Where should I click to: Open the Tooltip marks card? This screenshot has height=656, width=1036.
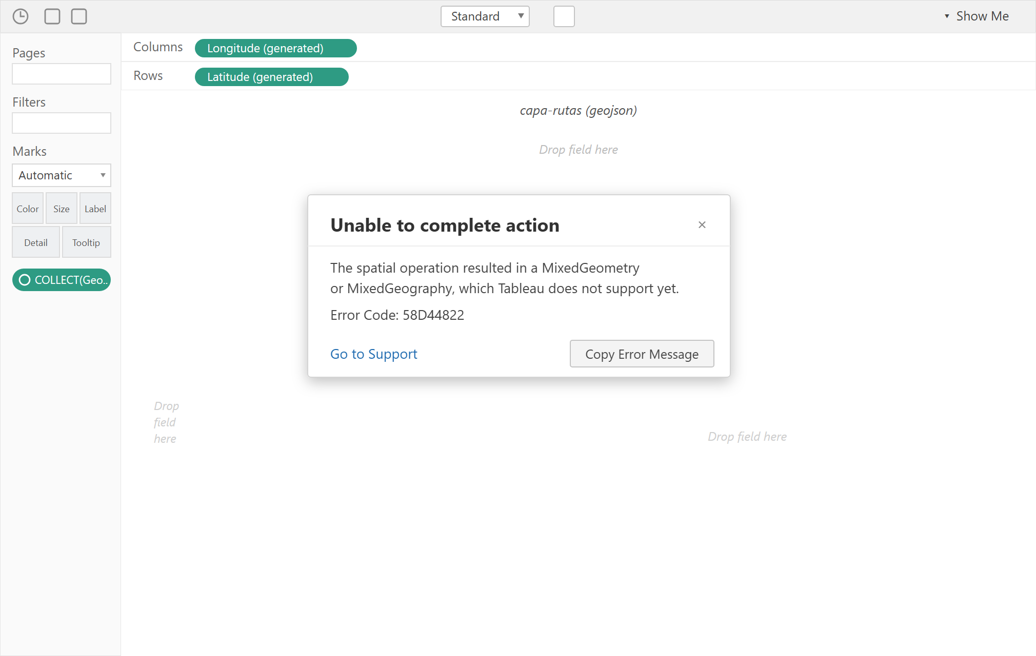[86, 242]
